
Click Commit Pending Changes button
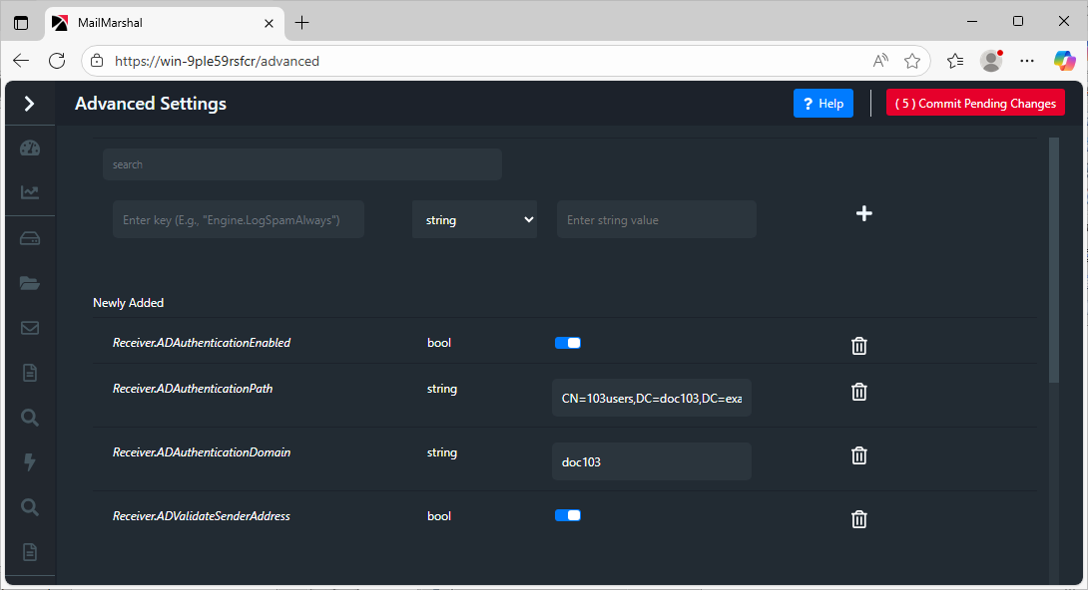pos(975,104)
